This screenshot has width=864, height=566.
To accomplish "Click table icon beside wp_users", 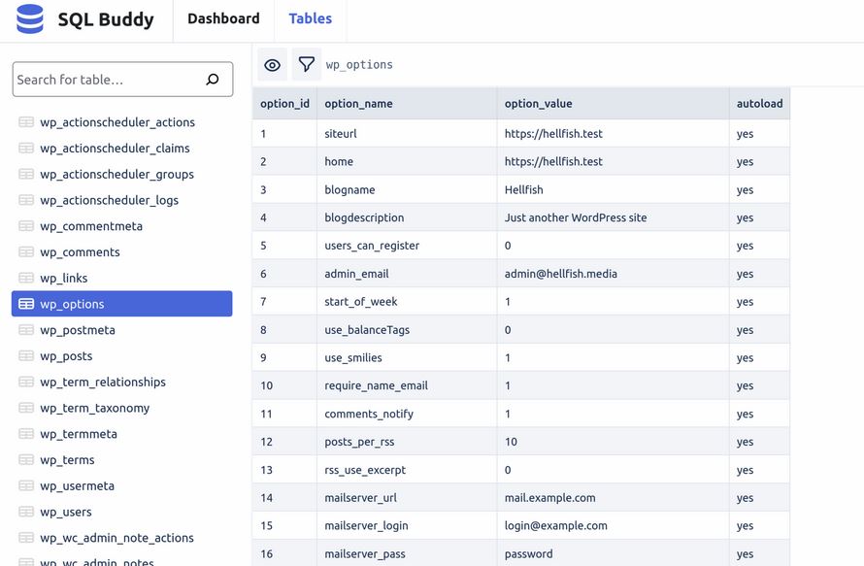I will (26, 512).
